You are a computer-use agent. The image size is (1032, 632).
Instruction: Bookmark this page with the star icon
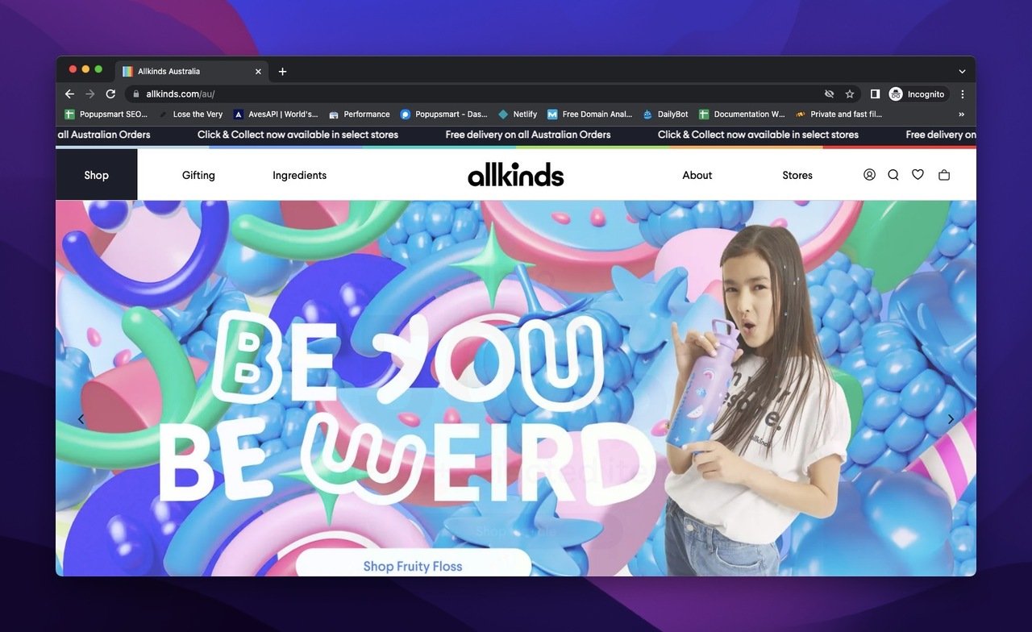[849, 94]
